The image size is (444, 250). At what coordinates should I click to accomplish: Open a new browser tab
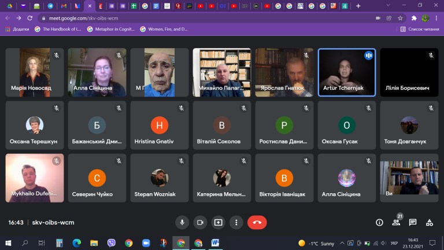(x=358, y=6)
